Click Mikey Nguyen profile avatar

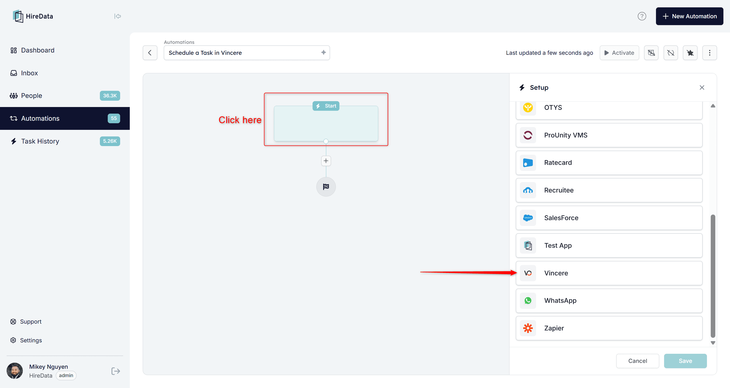pyautogui.click(x=15, y=371)
